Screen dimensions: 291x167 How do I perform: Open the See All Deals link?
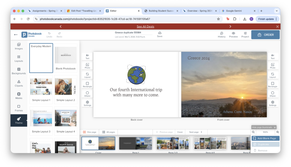[145, 26]
